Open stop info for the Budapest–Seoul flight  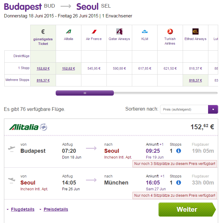click(x=179, y=151)
